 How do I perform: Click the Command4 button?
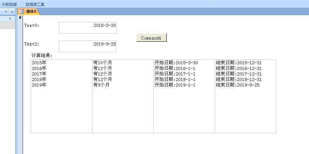click(x=151, y=38)
